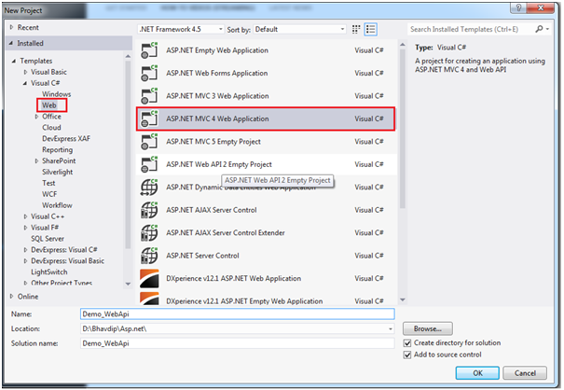The height and width of the screenshot is (390, 564).
Task: Collapse the Templates tree node
Action: click(14, 61)
